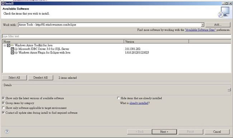Click the Windows Azure Plugin feature icon
This screenshot has height=138, width=233.
pyautogui.click(x=16, y=53)
